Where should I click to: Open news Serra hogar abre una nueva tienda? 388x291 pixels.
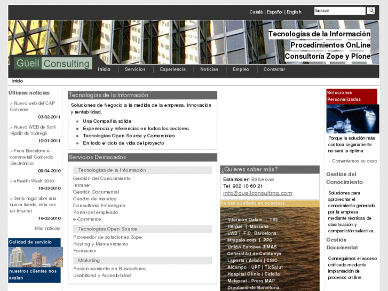(x=33, y=205)
